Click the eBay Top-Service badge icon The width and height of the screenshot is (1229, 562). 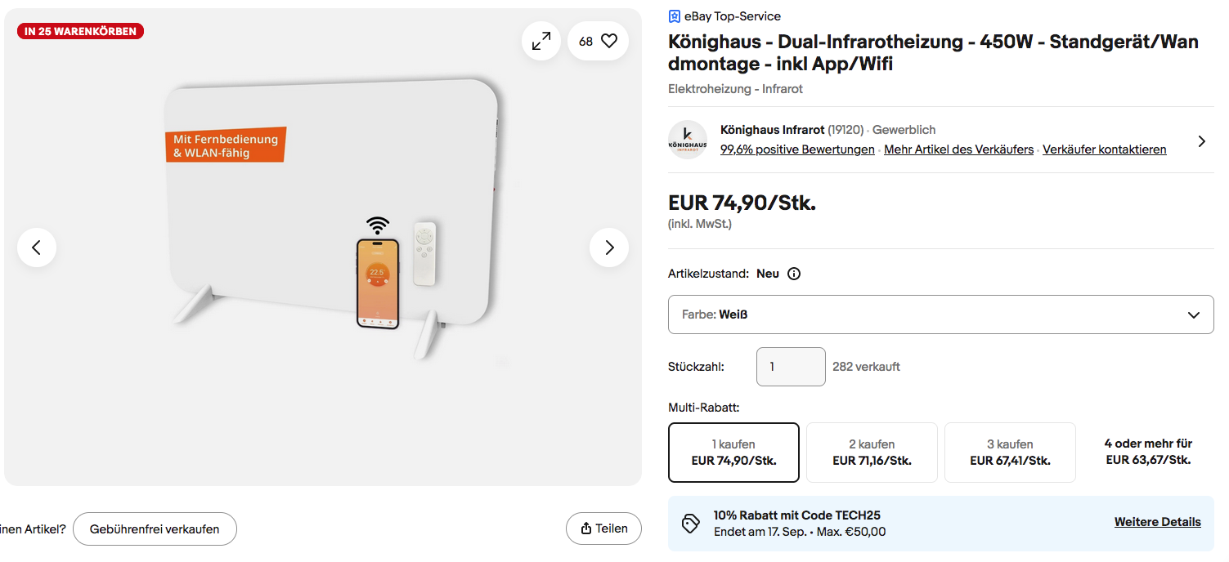pos(675,16)
